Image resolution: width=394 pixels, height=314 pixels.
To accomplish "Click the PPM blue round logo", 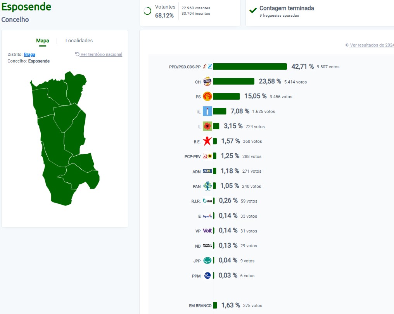I will coord(207,276).
